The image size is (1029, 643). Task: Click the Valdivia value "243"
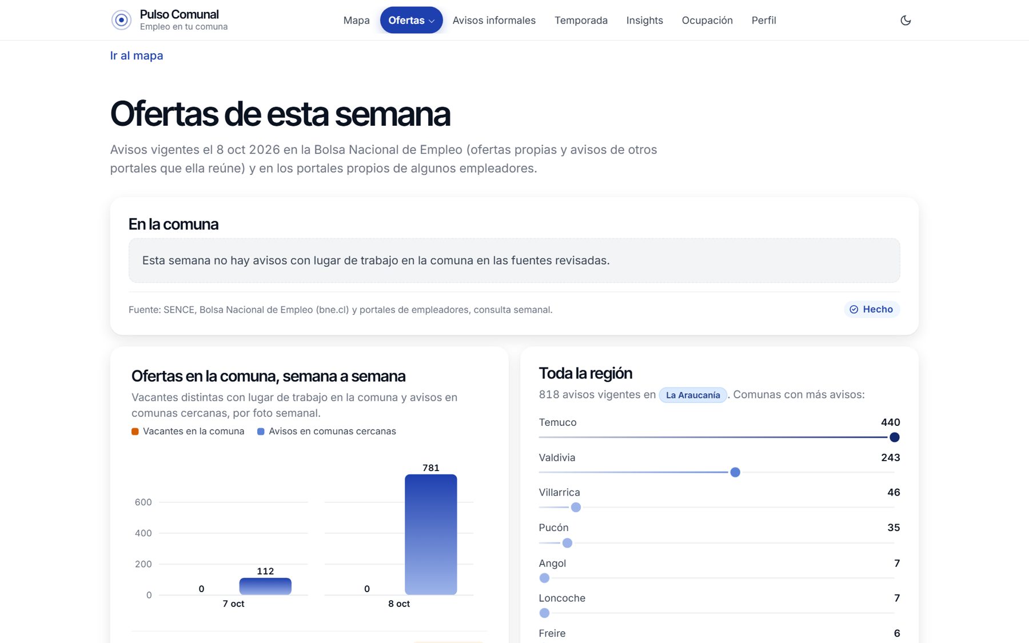tap(890, 457)
